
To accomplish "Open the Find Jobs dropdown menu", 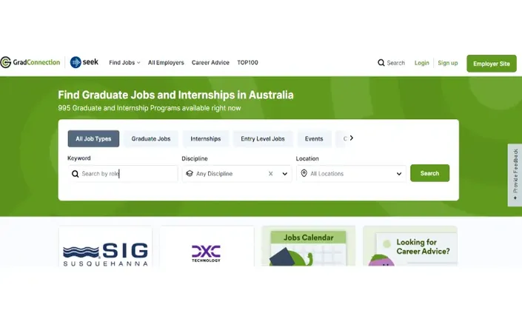I will pos(124,63).
